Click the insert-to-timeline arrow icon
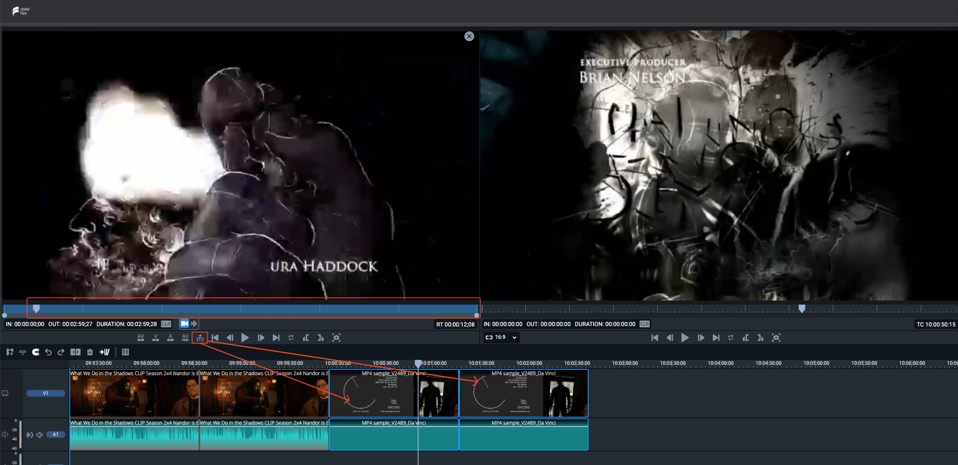Screen dimensions: 958x465 [x=104, y=352]
